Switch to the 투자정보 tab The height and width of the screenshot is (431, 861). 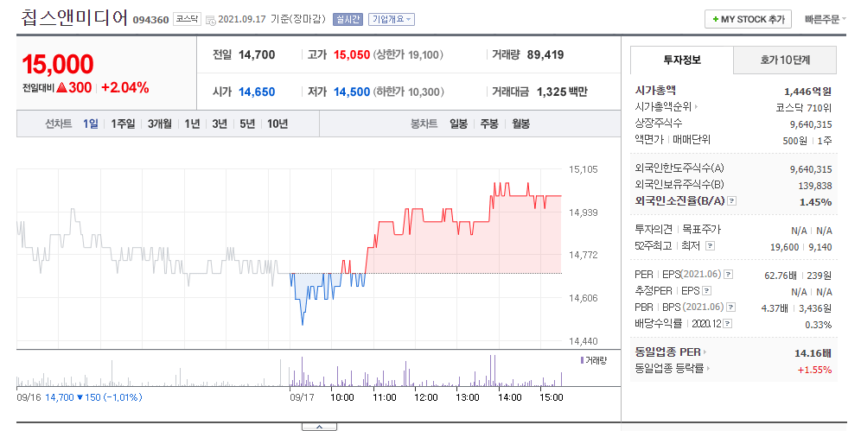(682, 60)
